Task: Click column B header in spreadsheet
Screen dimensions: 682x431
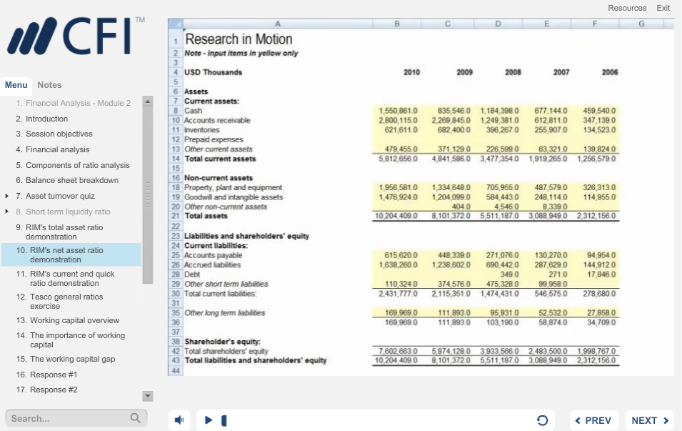Action: [x=396, y=24]
